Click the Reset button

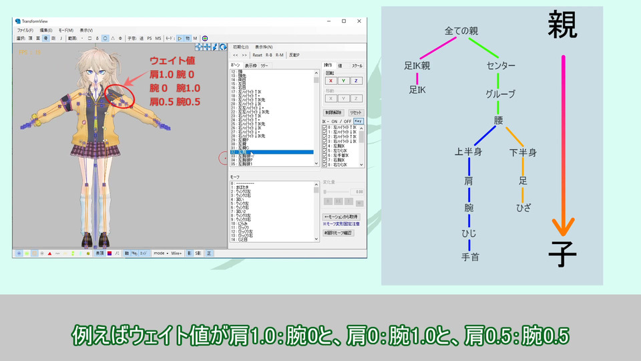257,55
